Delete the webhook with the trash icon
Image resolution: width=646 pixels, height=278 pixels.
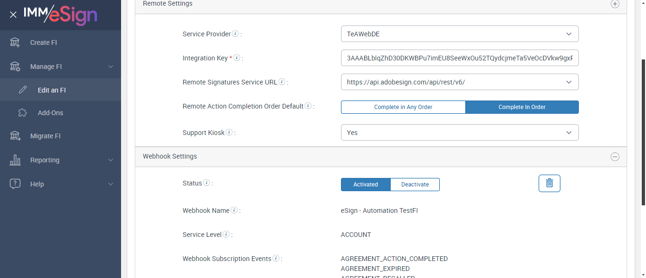[x=549, y=183]
